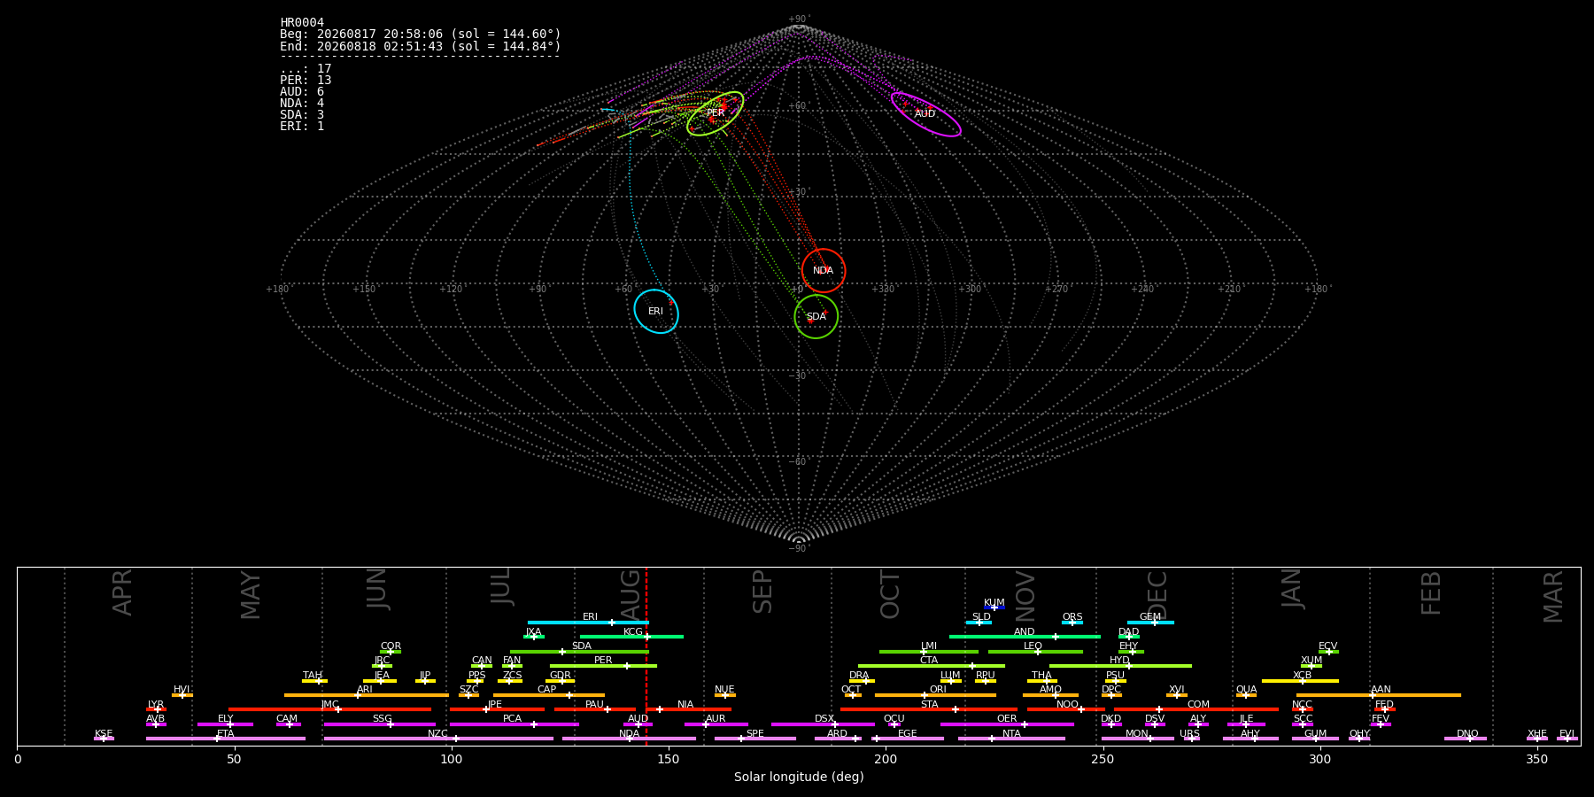Click the red dashed current solar longitude line

(x=646, y=655)
